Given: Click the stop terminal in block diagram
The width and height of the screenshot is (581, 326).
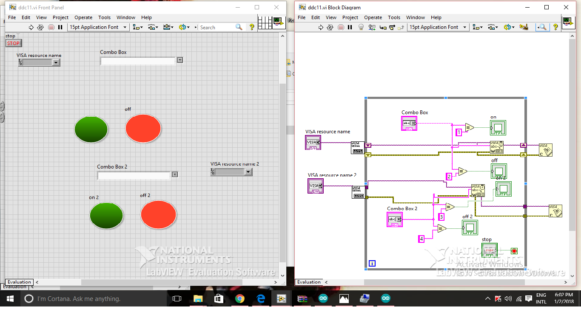Looking at the screenshot, I should (x=490, y=250).
